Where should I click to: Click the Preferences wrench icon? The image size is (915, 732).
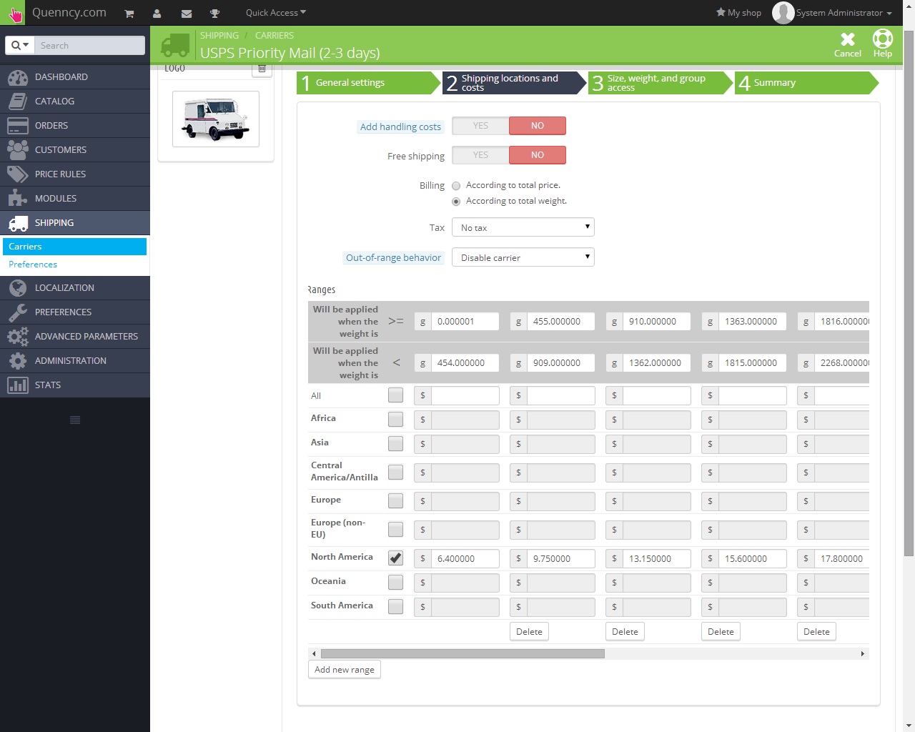tap(18, 312)
